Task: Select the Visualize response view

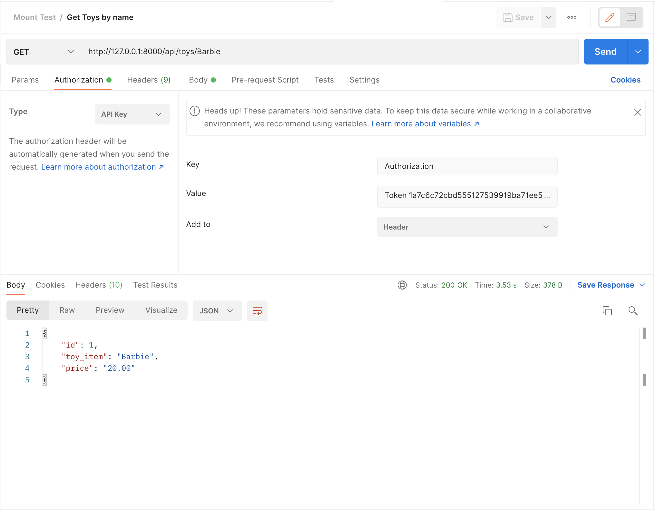Action: 161,310
